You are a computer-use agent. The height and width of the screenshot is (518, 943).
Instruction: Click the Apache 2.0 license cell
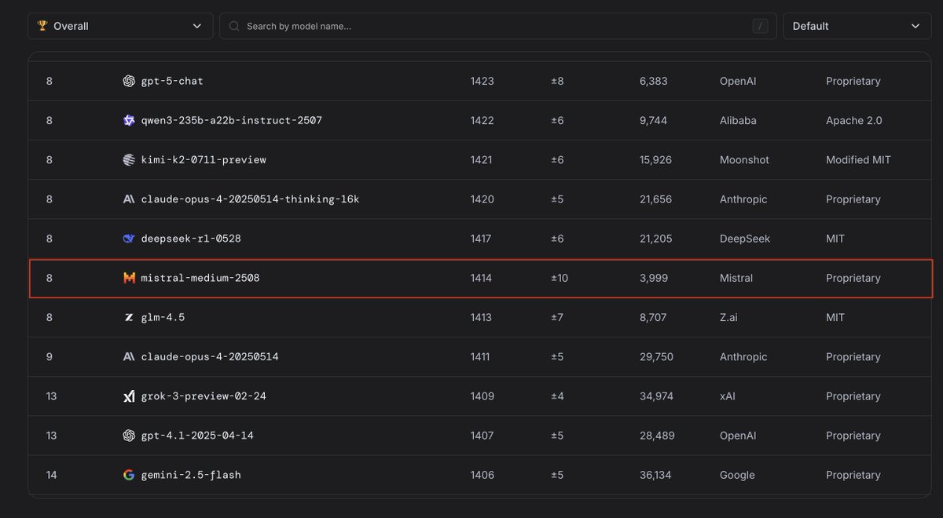pos(854,120)
